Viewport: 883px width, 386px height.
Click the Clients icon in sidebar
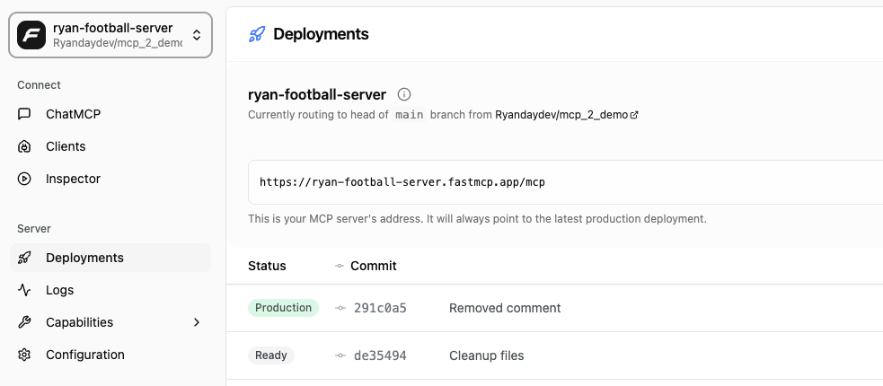[x=24, y=146]
